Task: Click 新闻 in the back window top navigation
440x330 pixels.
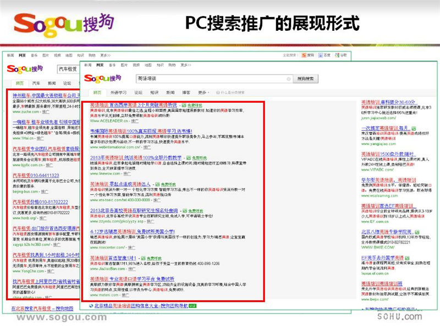Action: tap(10, 56)
